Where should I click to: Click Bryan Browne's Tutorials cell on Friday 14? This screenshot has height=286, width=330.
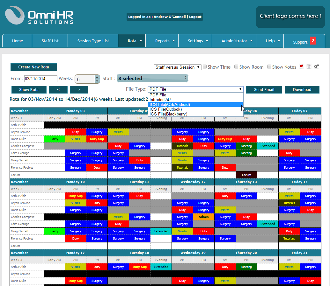(289, 203)
